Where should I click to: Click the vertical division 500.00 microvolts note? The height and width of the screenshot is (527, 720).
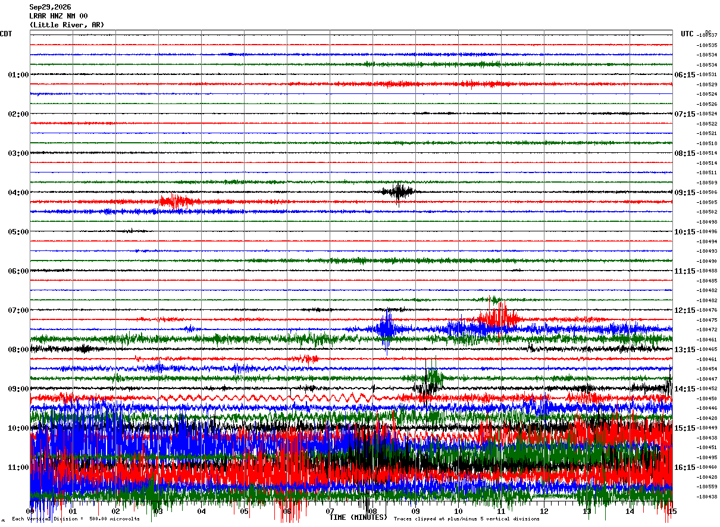pos(76,519)
